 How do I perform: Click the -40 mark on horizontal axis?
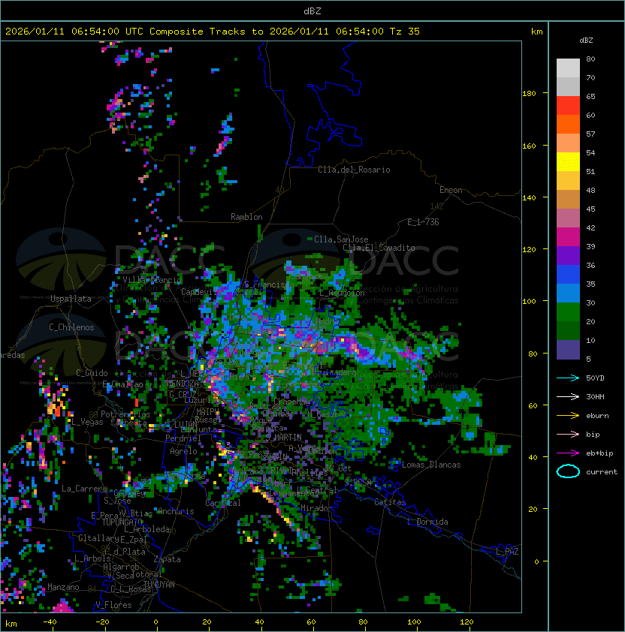[x=50, y=622]
